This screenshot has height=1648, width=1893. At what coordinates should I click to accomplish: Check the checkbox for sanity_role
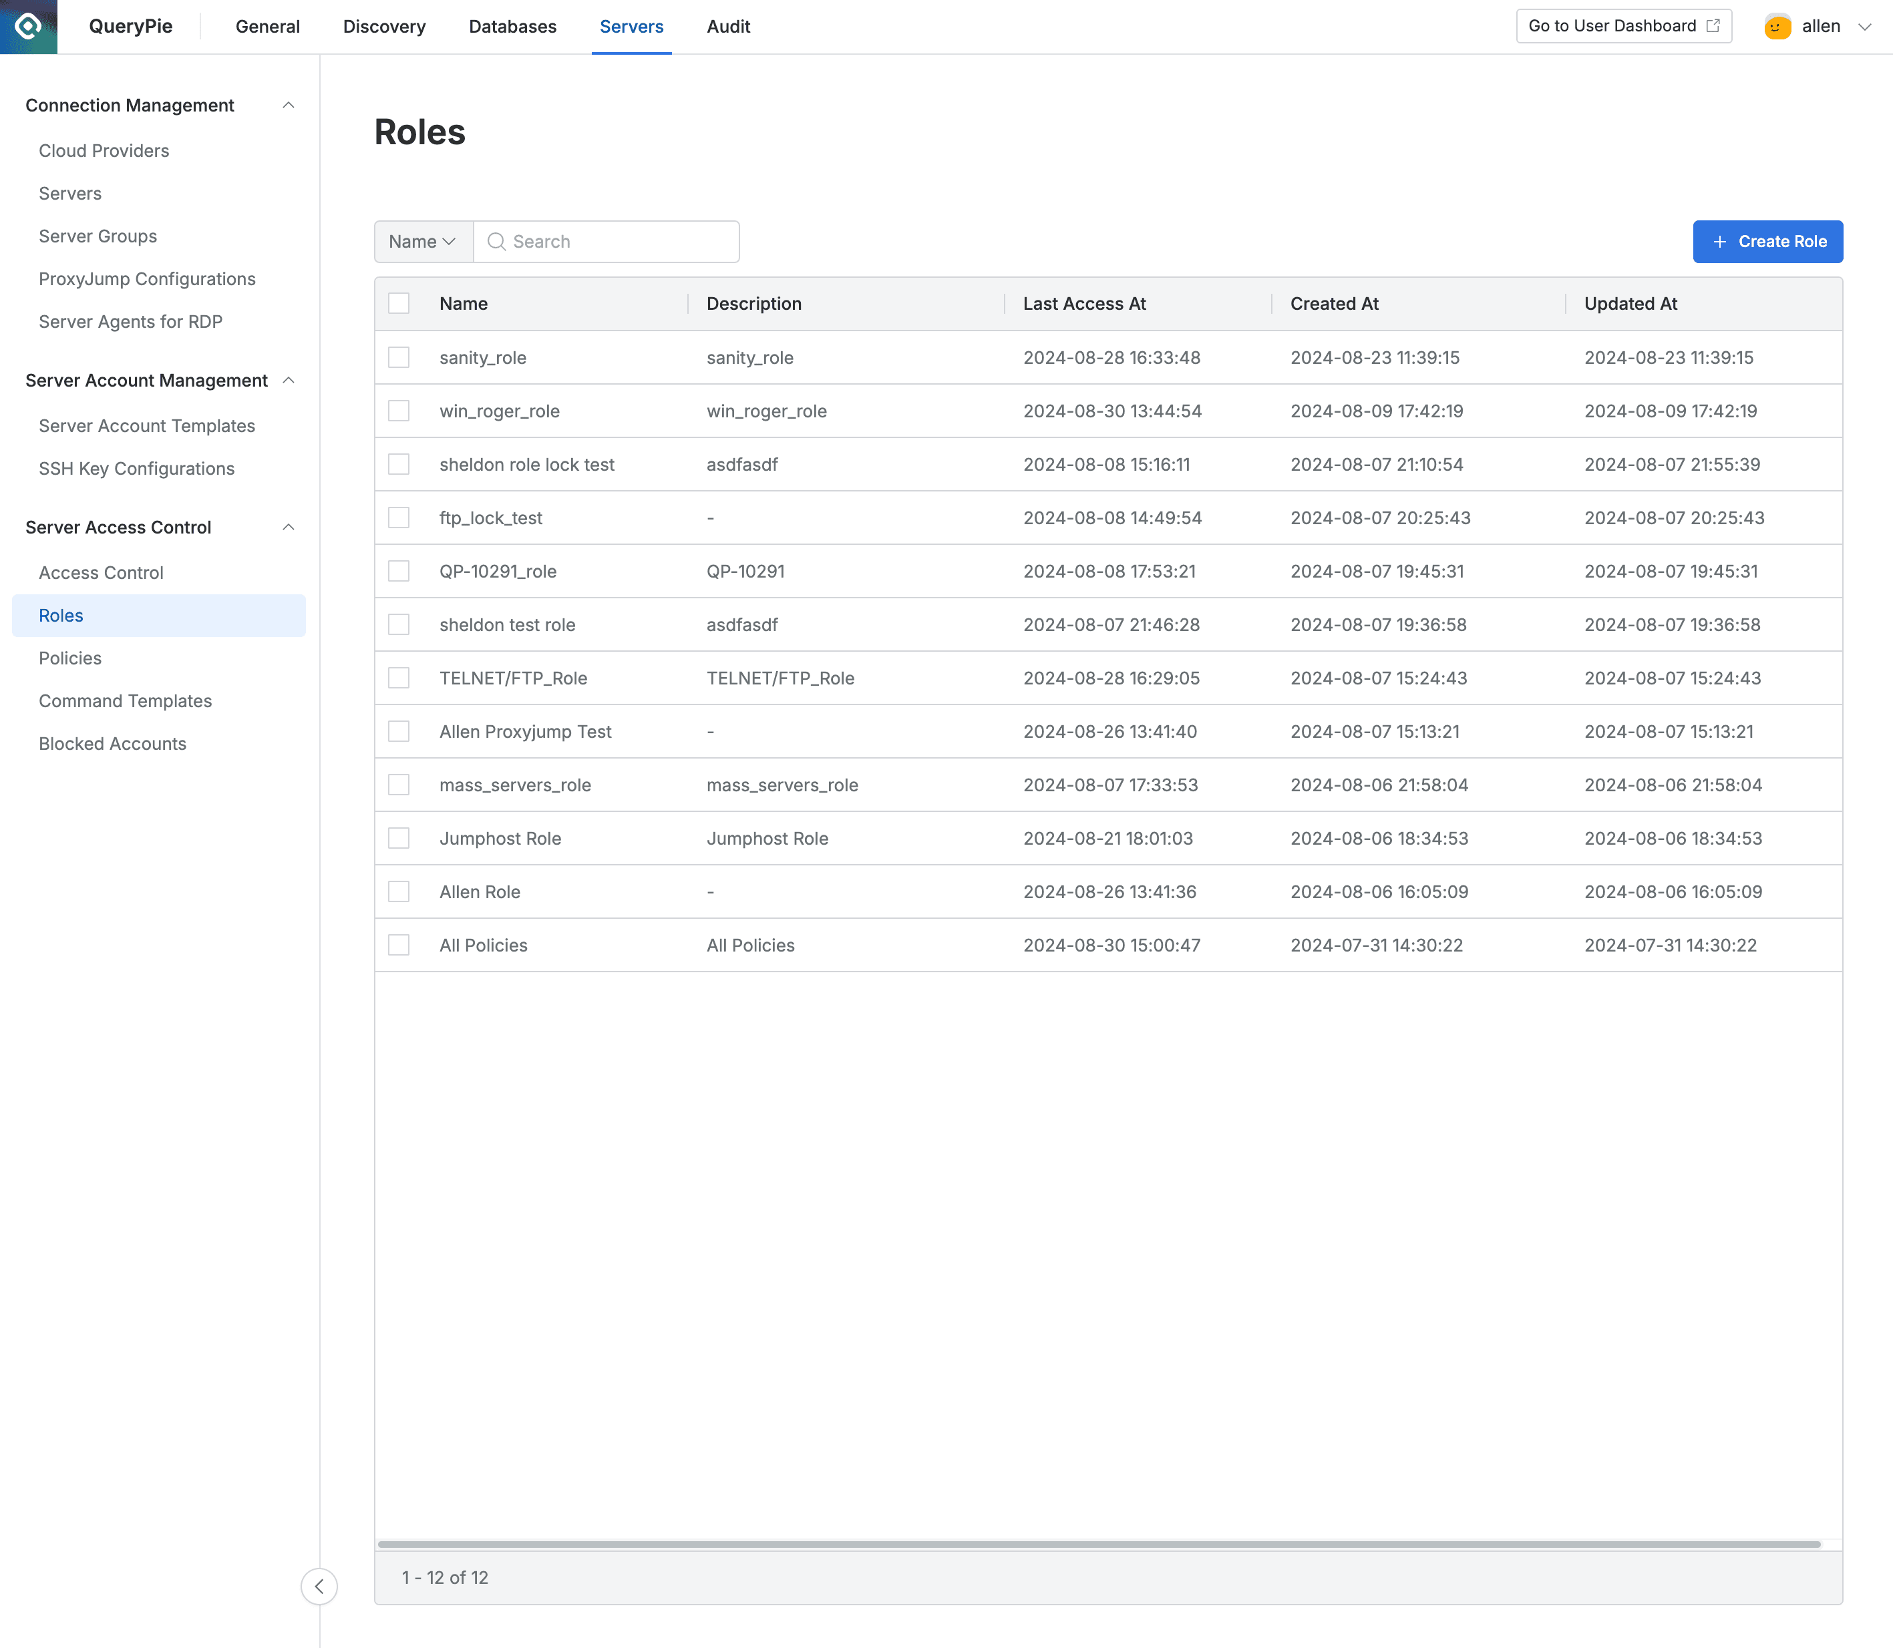click(x=398, y=357)
